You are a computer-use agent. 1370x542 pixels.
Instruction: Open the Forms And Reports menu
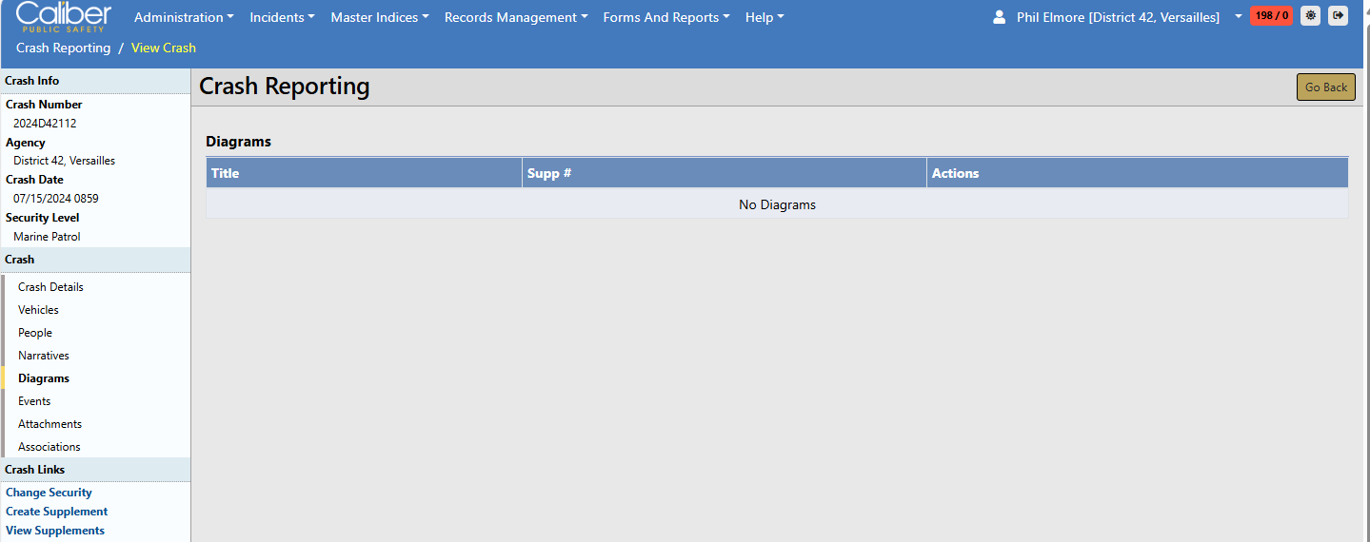tap(666, 17)
